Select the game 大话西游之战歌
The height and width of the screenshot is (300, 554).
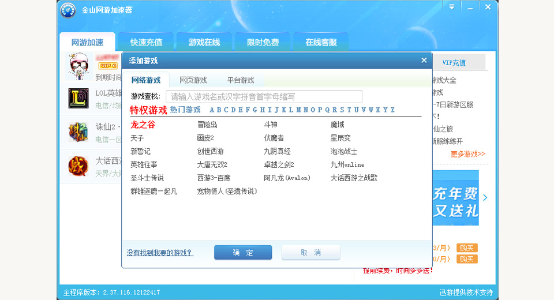point(354,178)
